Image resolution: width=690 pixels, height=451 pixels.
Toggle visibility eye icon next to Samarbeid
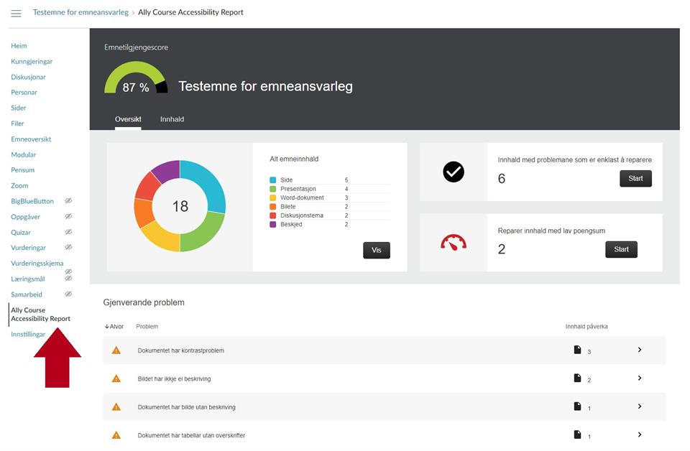[68, 294]
